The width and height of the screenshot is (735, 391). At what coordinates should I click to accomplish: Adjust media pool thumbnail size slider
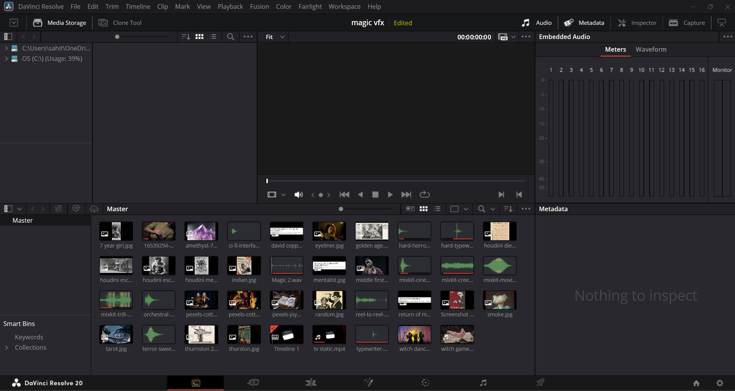point(341,209)
